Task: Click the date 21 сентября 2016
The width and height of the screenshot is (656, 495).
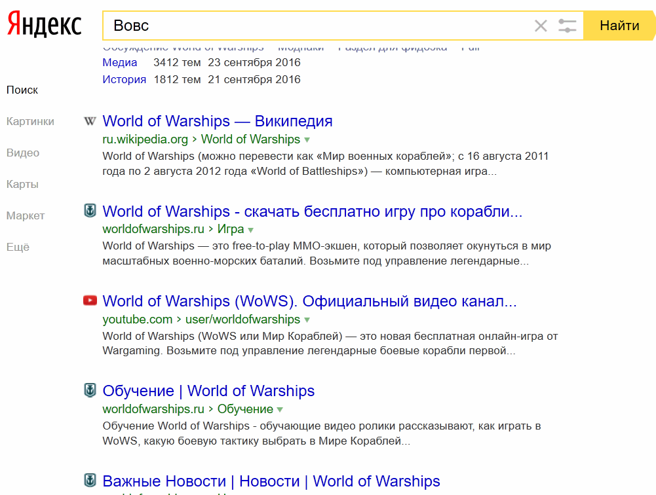Action: (254, 79)
